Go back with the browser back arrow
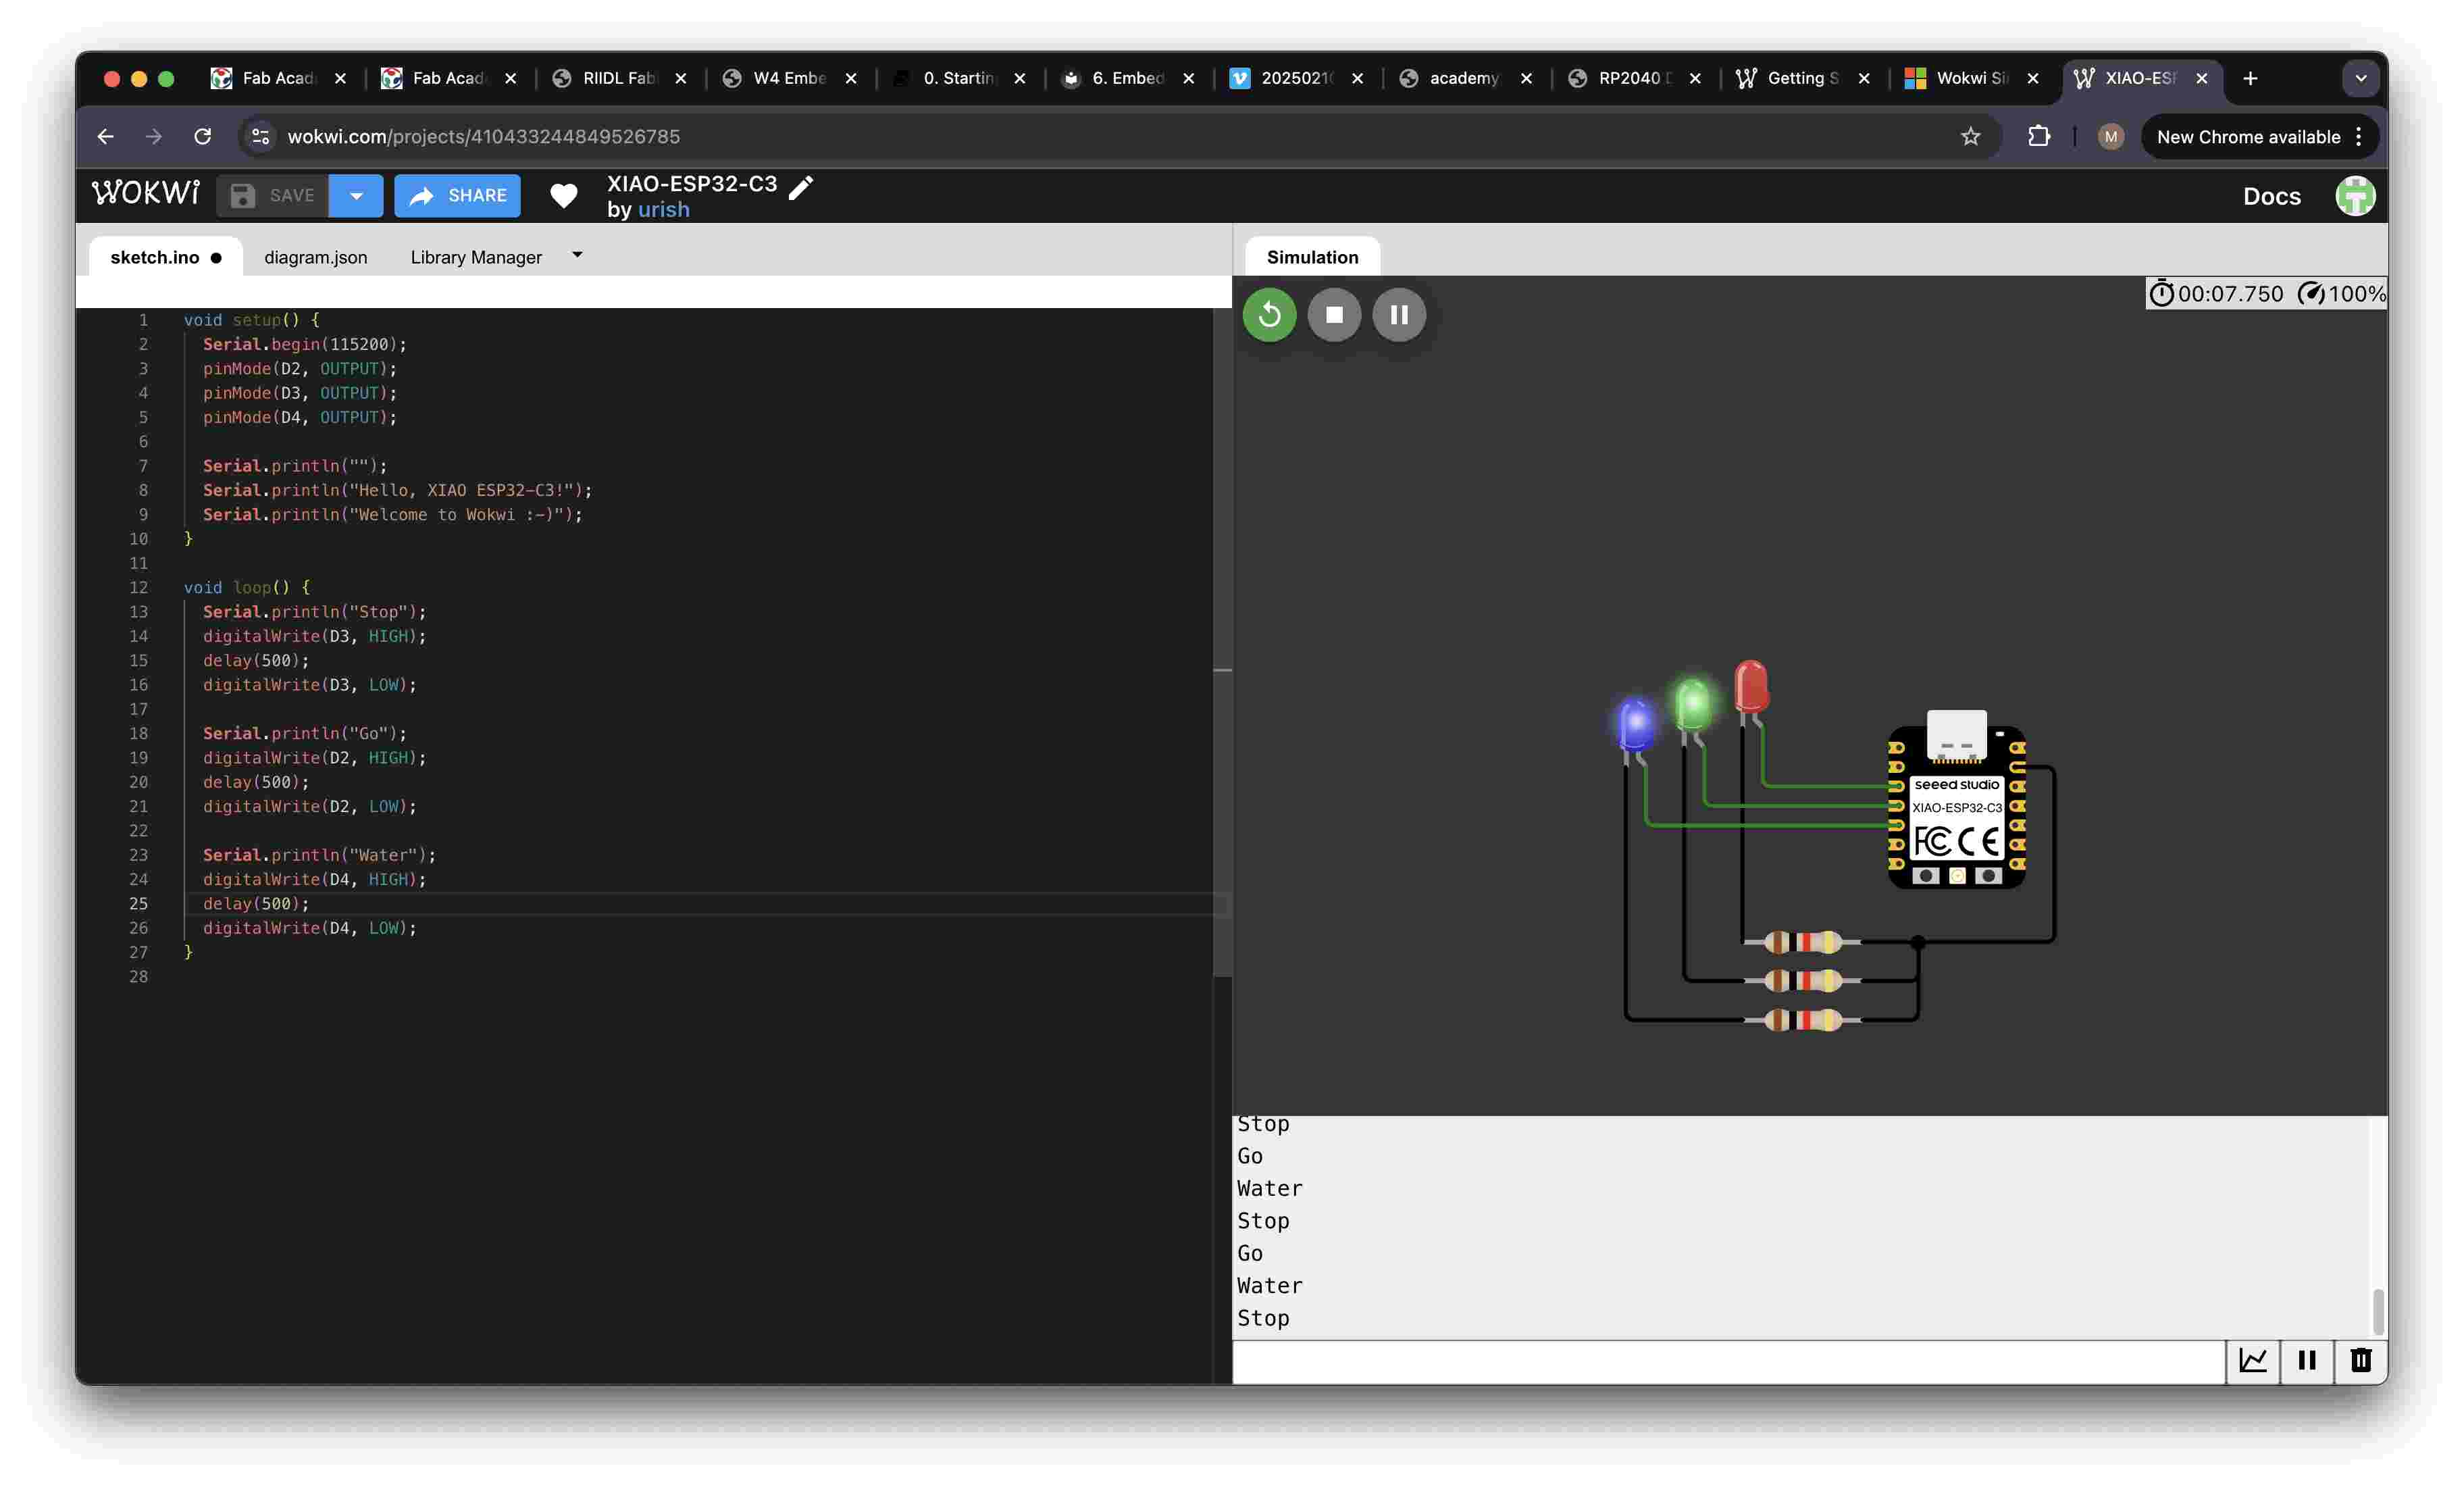Image resolution: width=2464 pixels, height=1485 pixels. pyautogui.click(x=105, y=136)
